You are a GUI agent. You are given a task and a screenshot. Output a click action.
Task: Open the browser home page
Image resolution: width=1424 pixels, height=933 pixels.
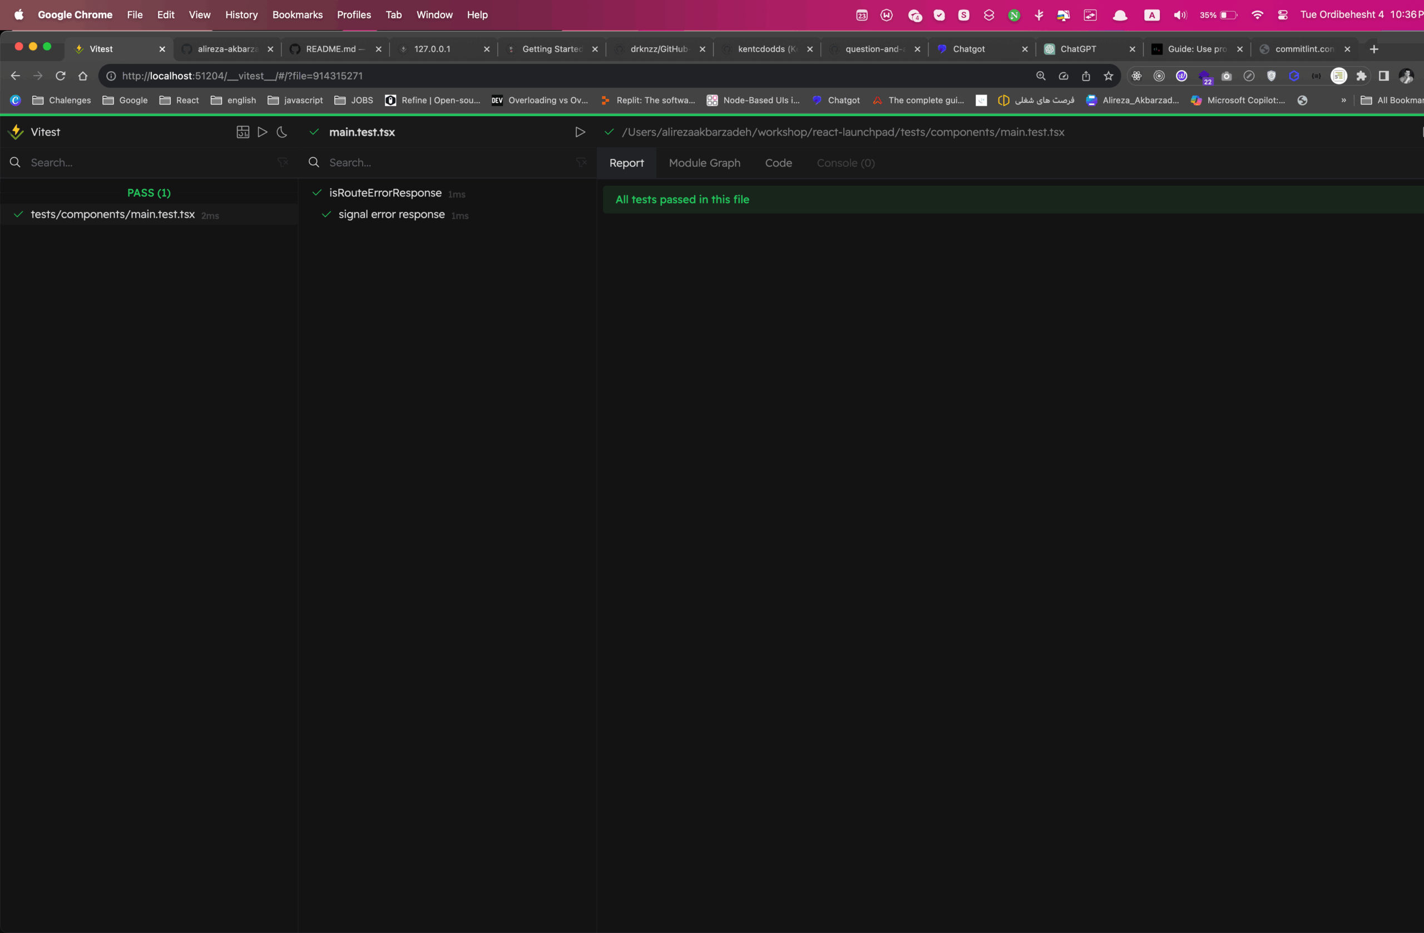[x=82, y=76]
